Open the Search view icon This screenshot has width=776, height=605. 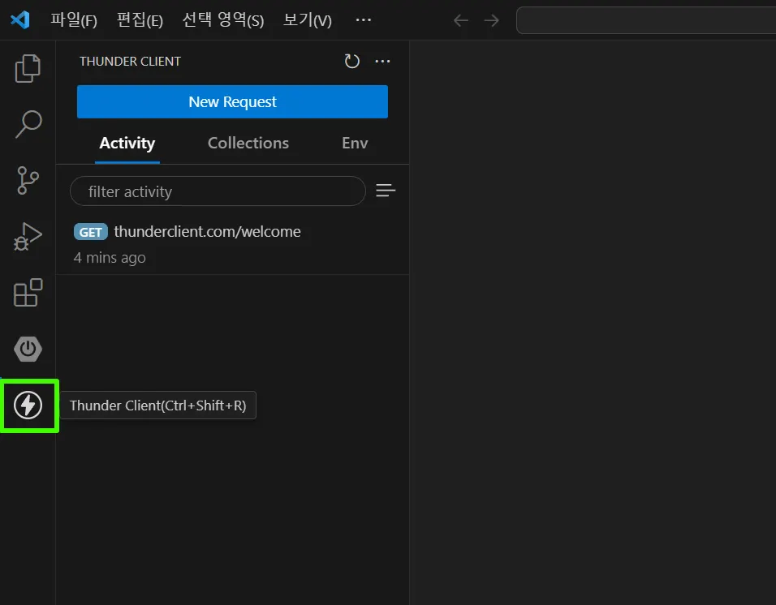click(28, 124)
